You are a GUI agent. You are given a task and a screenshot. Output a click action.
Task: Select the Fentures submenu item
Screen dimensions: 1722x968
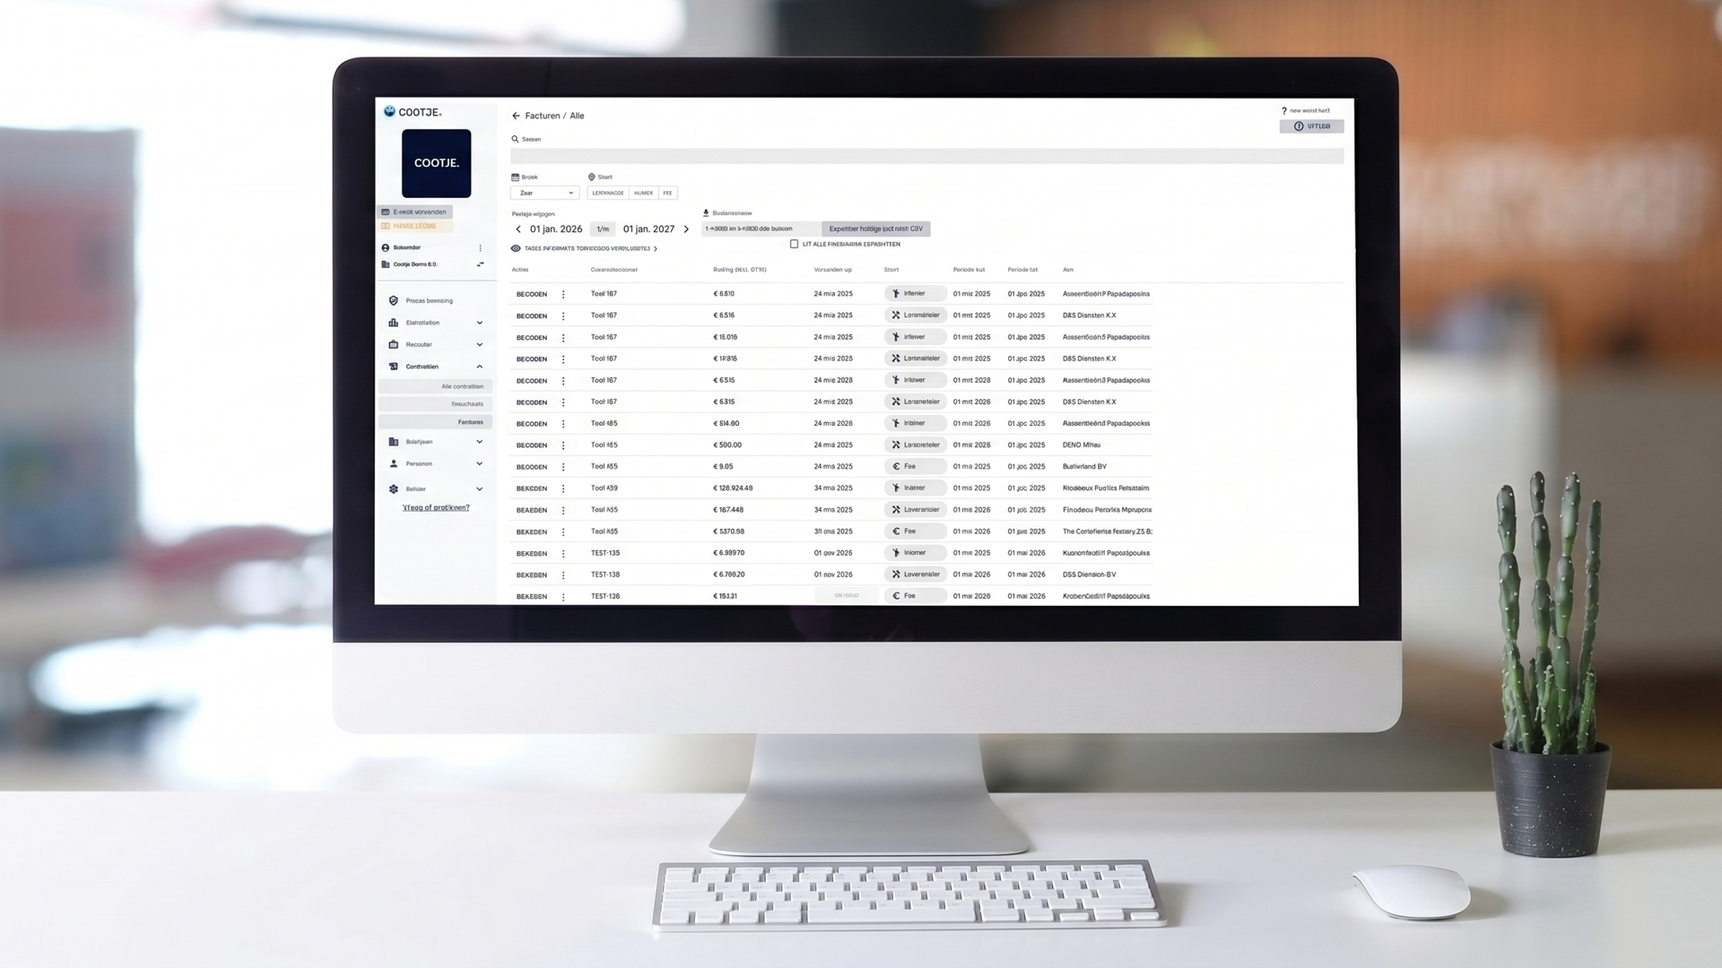point(435,422)
